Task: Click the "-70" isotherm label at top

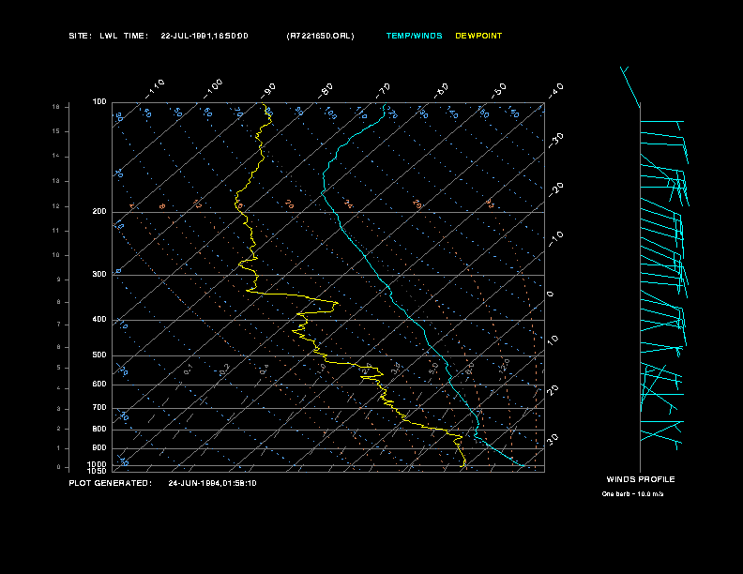Action: click(x=384, y=90)
